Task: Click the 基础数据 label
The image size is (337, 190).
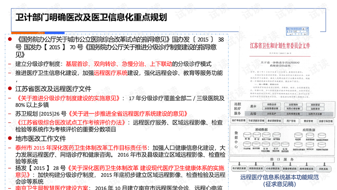Action: tap(261, 130)
